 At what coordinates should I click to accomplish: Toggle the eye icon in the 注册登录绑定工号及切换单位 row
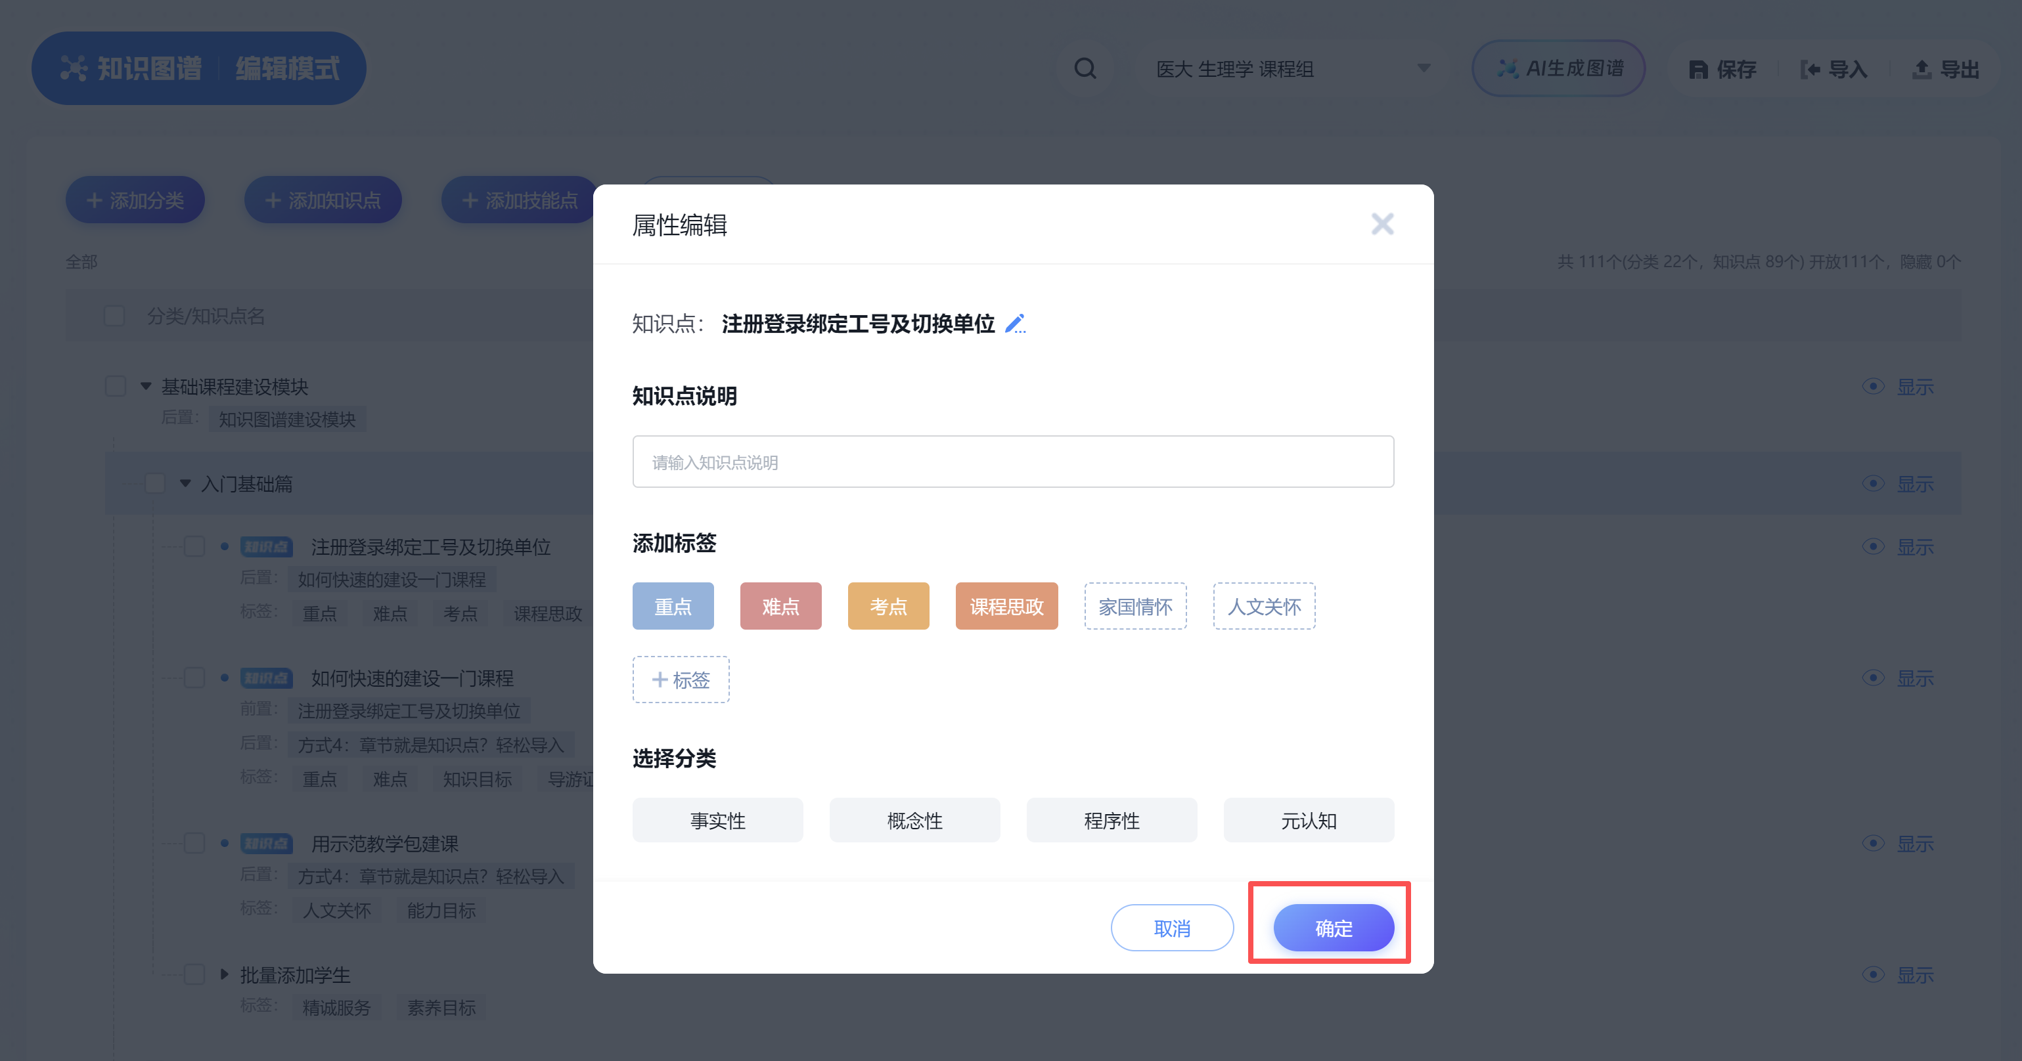[x=1873, y=546]
